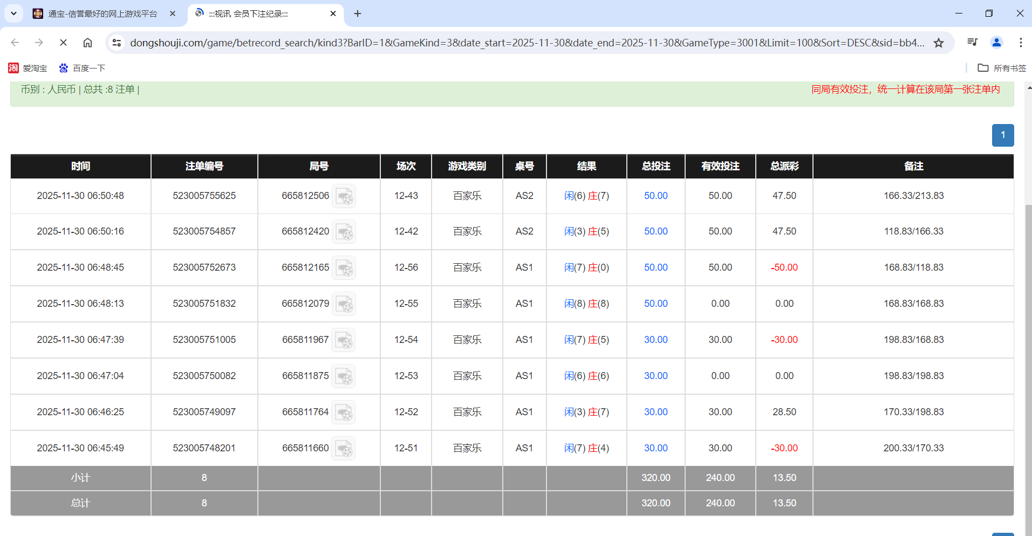Bookmark this page with the star icon
This screenshot has height=536, width=1032.
(939, 43)
